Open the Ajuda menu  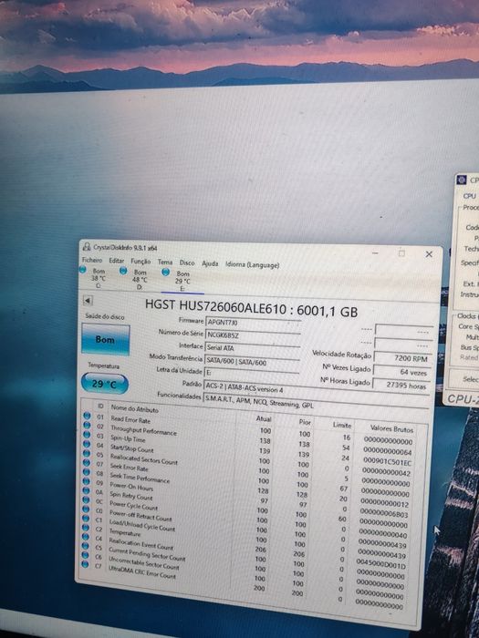coord(210,263)
